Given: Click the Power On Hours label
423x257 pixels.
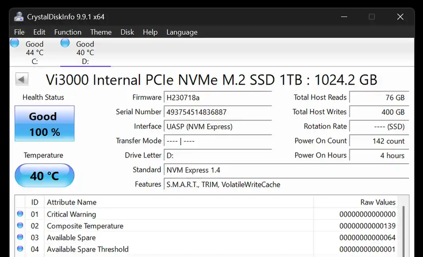Looking at the screenshot, I should click(x=321, y=155).
